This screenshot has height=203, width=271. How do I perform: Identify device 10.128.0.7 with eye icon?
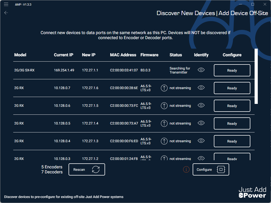[x=201, y=88]
